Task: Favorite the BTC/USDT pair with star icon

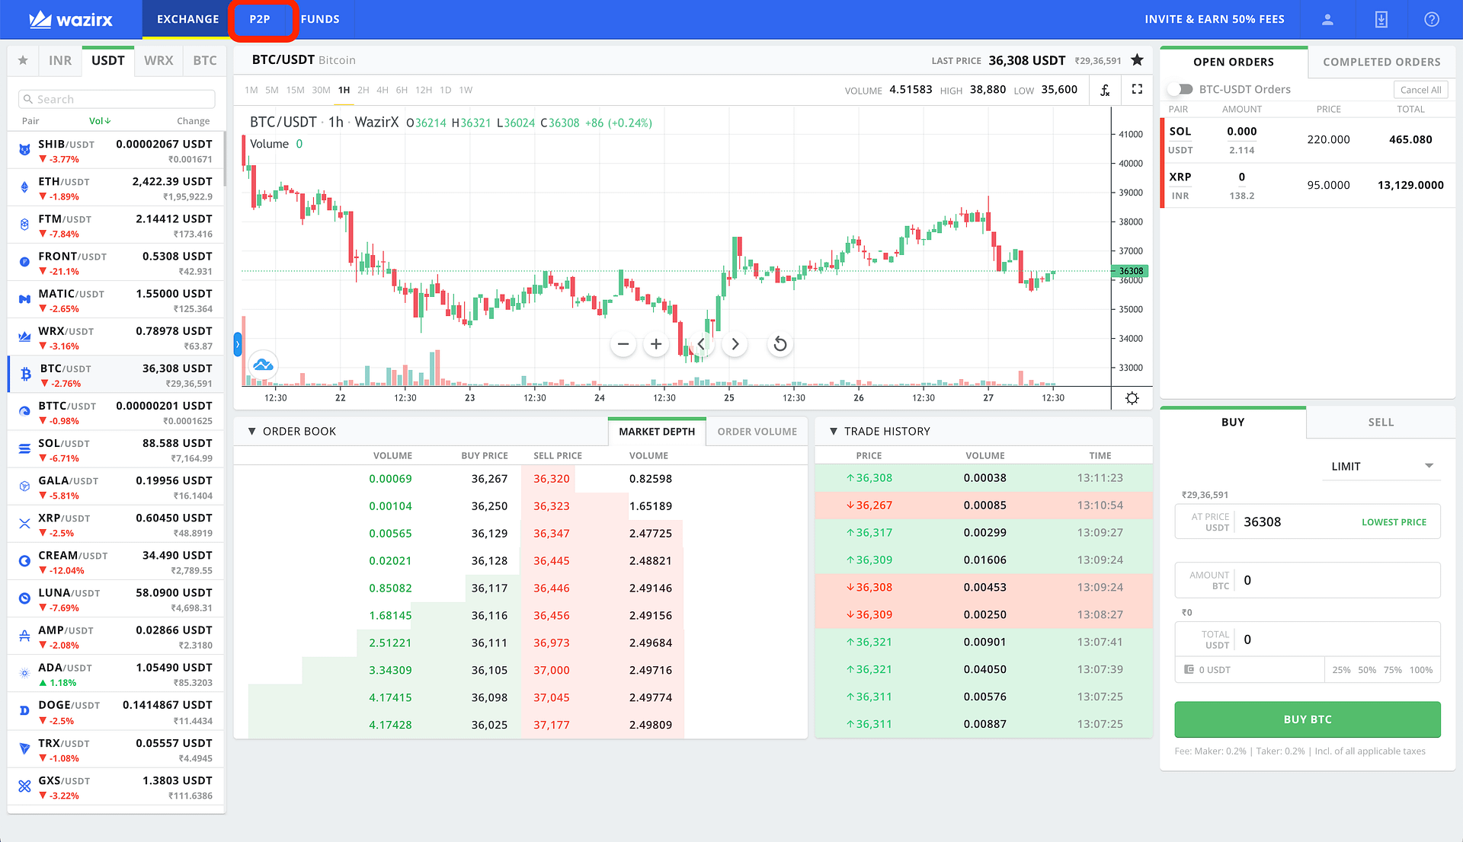Action: click(x=1137, y=60)
